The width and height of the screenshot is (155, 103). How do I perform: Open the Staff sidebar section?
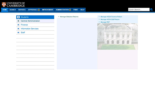tap(35, 33)
